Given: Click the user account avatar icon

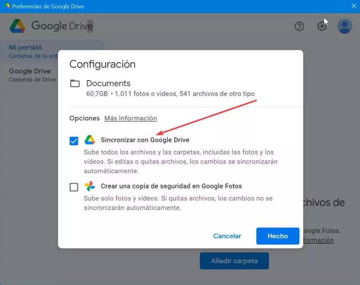Looking at the screenshot, I should click(x=344, y=26).
